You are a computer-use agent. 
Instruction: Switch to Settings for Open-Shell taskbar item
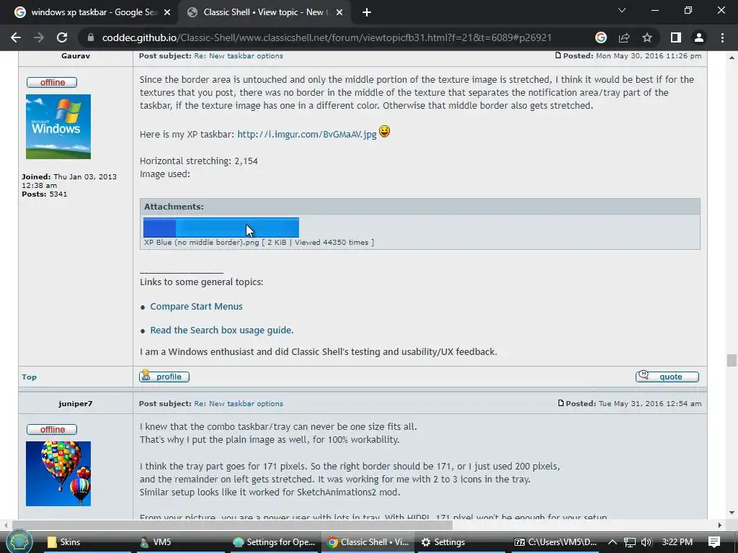coord(275,542)
